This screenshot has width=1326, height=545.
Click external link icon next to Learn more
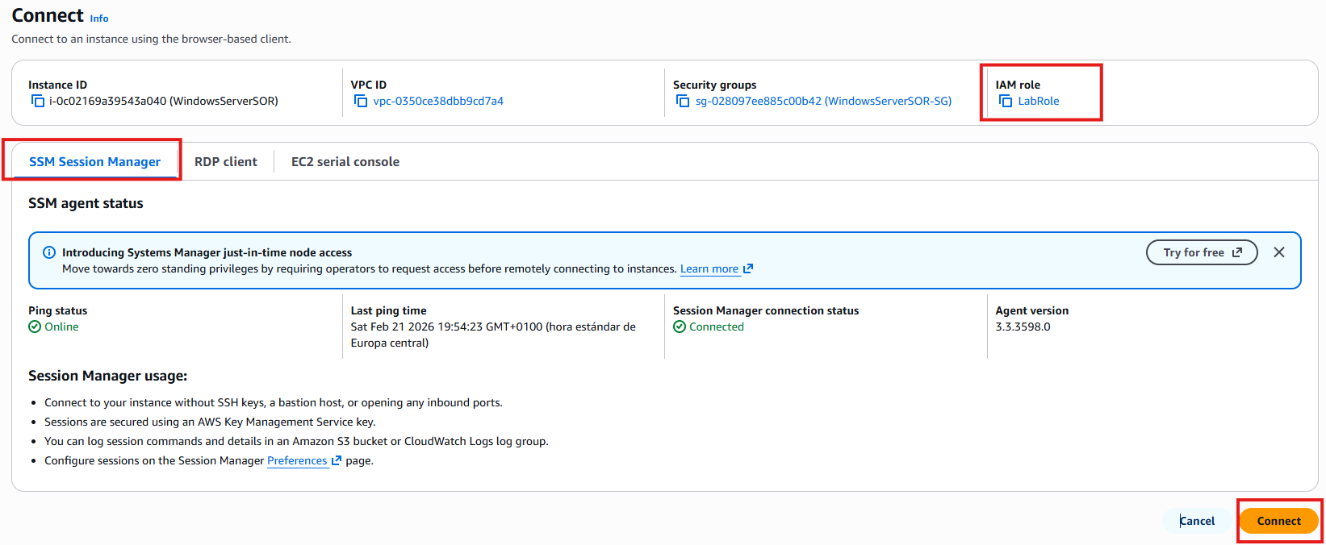click(748, 268)
